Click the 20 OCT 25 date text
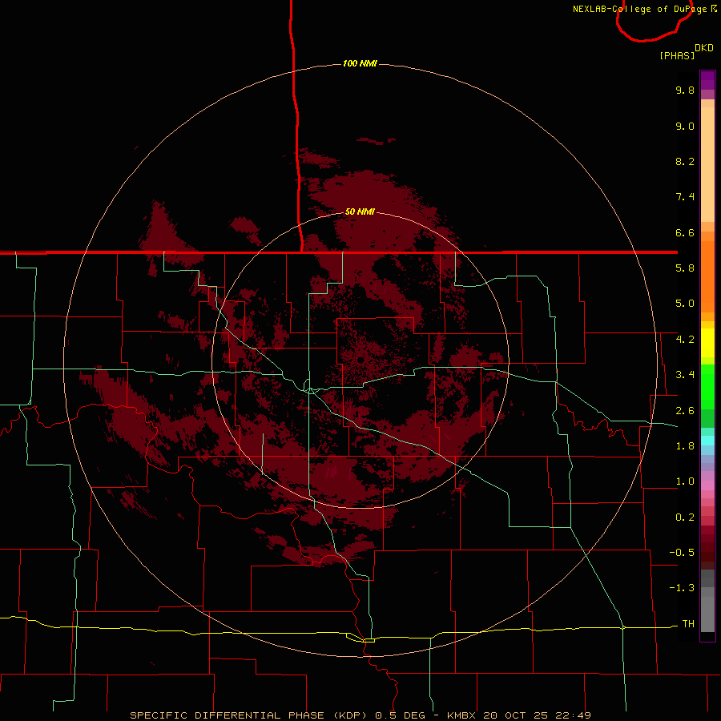Viewport: 721px width, 721px height. 514,715
